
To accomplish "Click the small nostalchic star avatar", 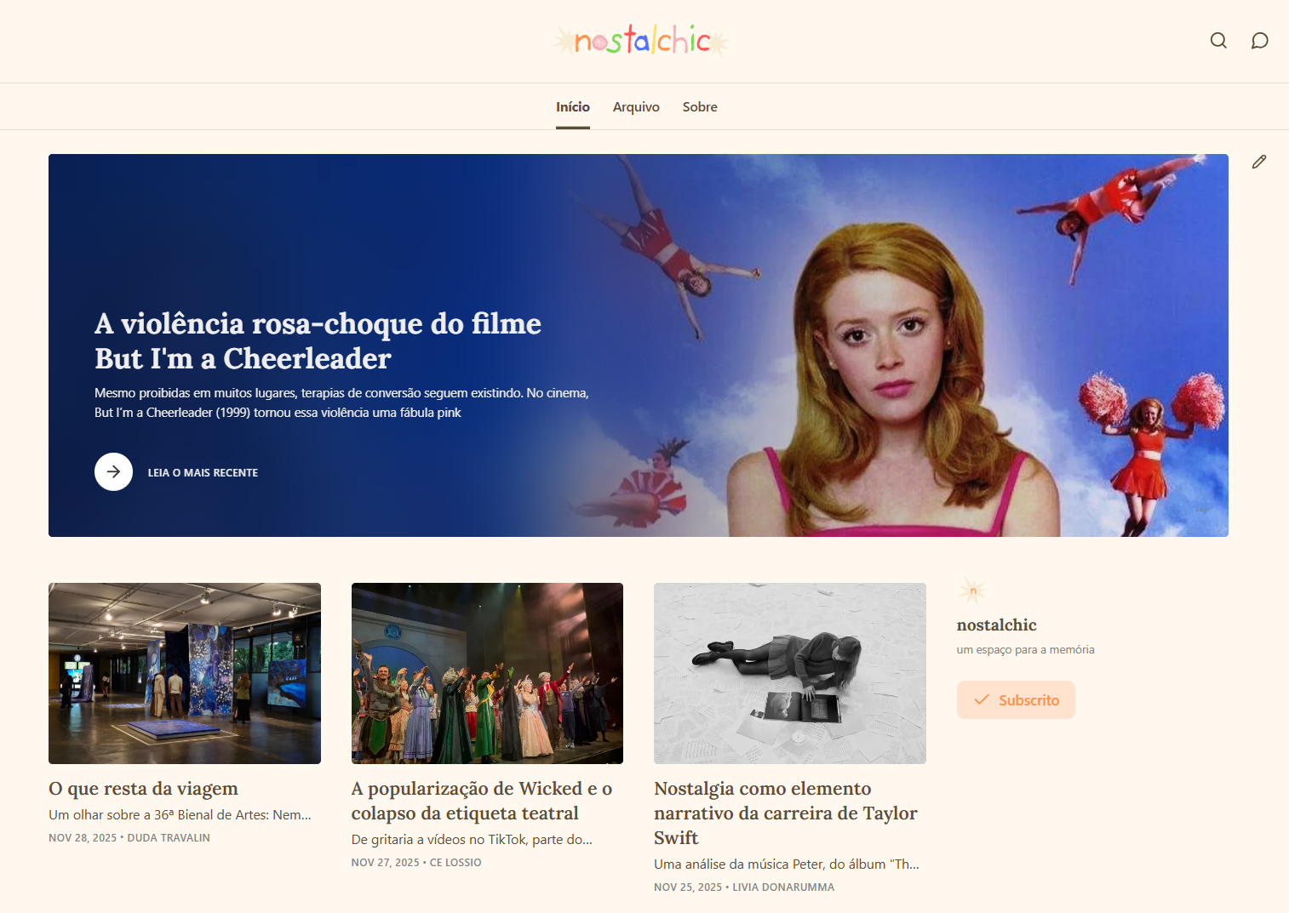I will click(x=972, y=591).
